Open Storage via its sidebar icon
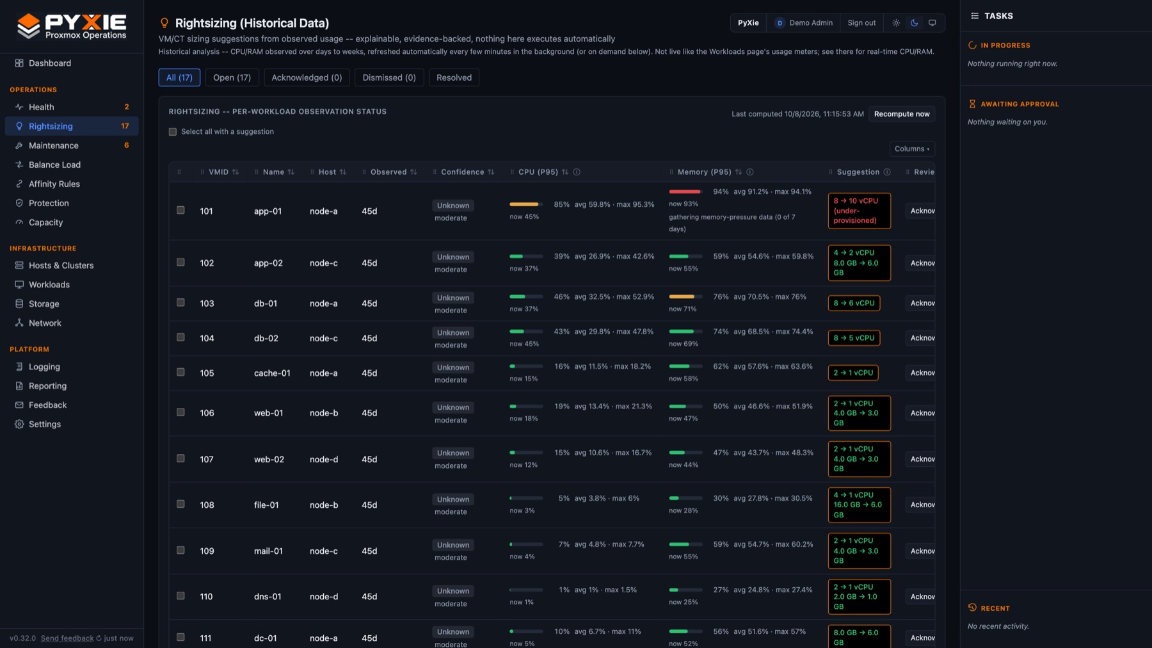Viewport: 1152px width, 648px height. pos(19,304)
